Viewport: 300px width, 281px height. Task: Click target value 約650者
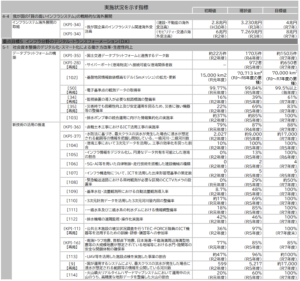[x=288, y=63]
